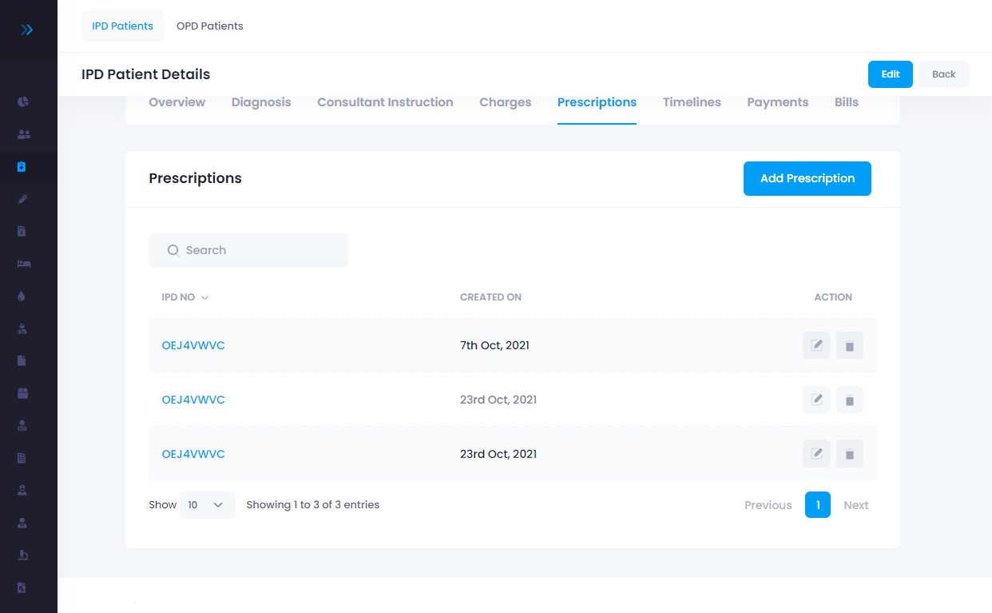This screenshot has width=992, height=613.
Task: Switch to the Diagnosis tab
Action: [x=261, y=102]
